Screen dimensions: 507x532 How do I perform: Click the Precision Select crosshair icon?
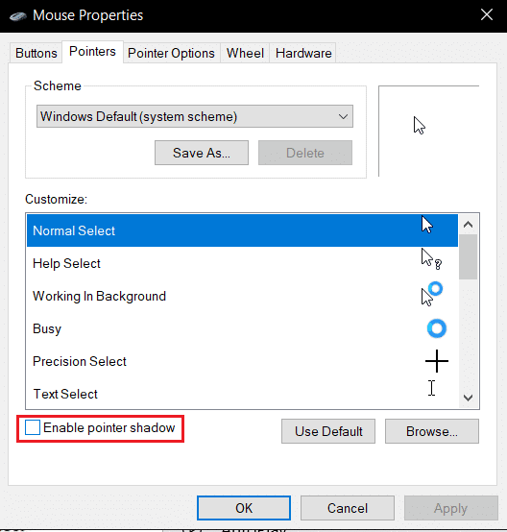pos(437,361)
